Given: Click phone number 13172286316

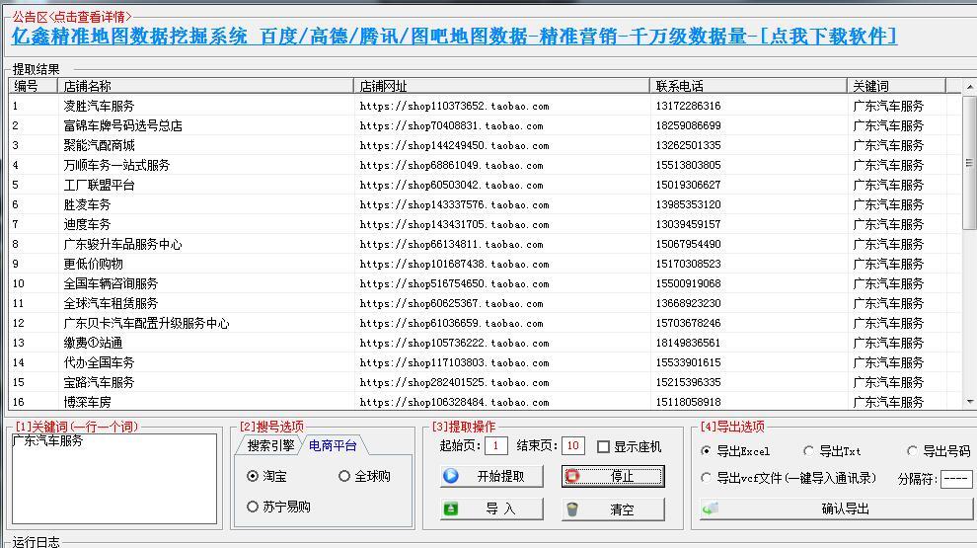Looking at the screenshot, I should [x=688, y=106].
